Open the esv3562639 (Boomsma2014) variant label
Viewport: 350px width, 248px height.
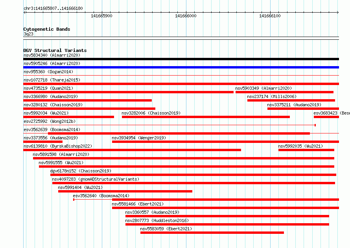pos(52,130)
